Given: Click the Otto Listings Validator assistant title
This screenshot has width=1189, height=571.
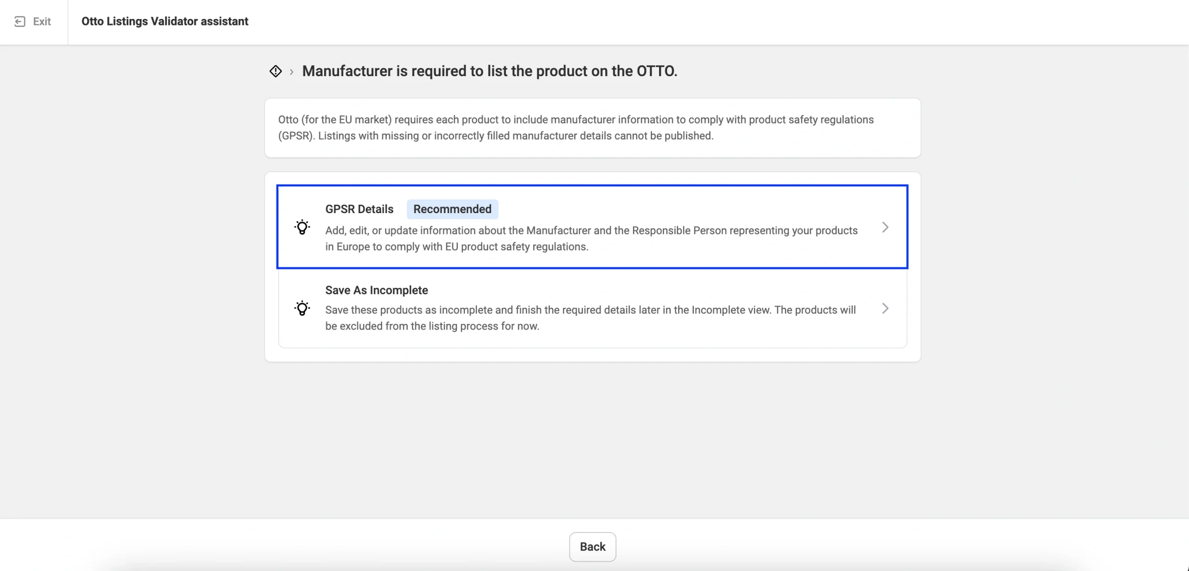Looking at the screenshot, I should coord(165,21).
